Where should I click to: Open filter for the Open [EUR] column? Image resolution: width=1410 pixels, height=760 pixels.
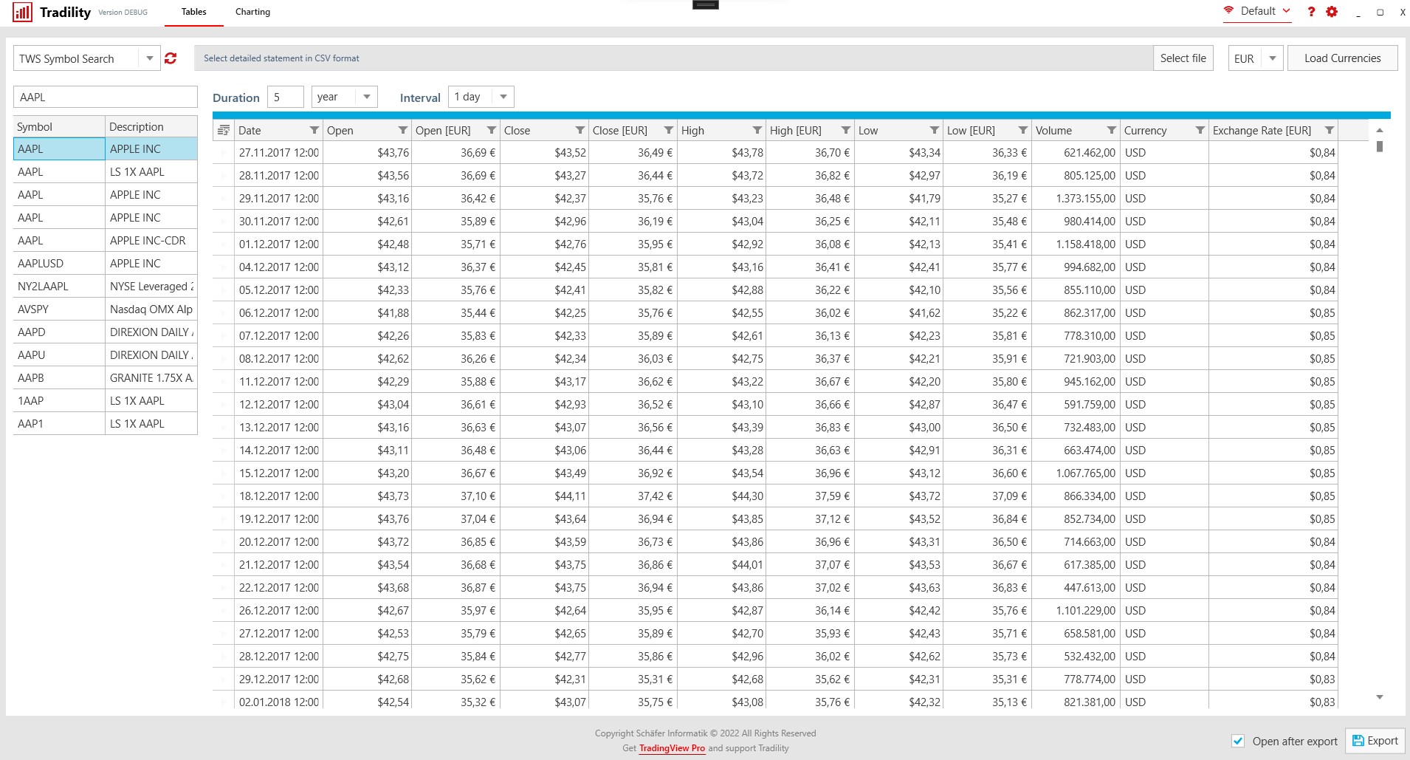[x=491, y=131]
